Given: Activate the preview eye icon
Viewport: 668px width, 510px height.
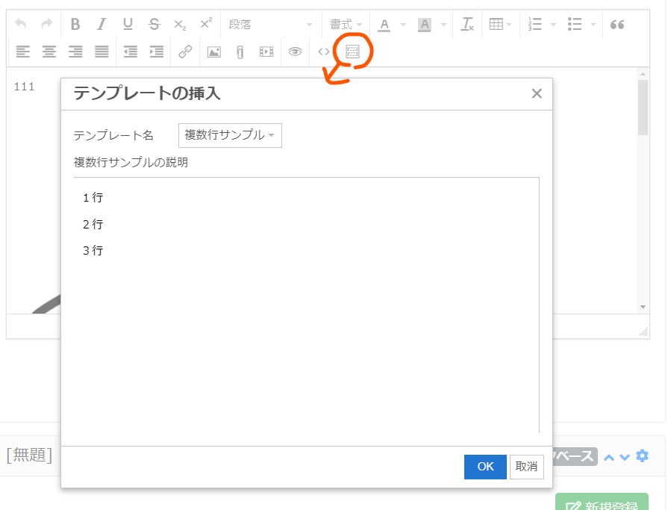Looking at the screenshot, I should coord(294,52).
